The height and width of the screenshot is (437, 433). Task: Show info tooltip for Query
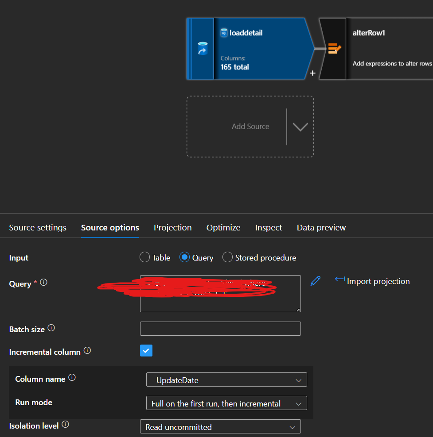pyautogui.click(x=43, y=282)
